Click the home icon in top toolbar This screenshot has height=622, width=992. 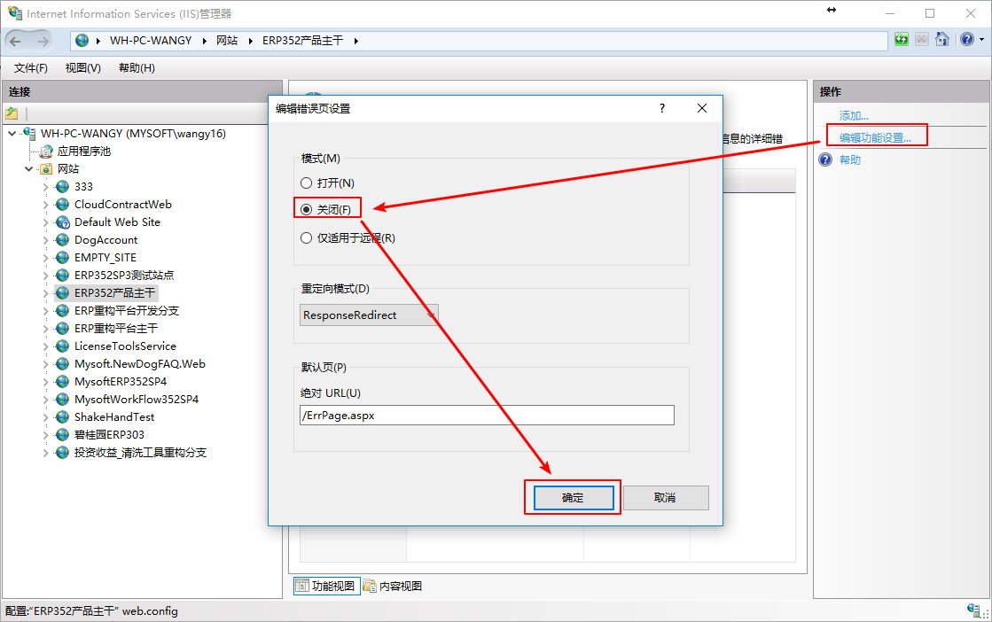pos(942,40)
